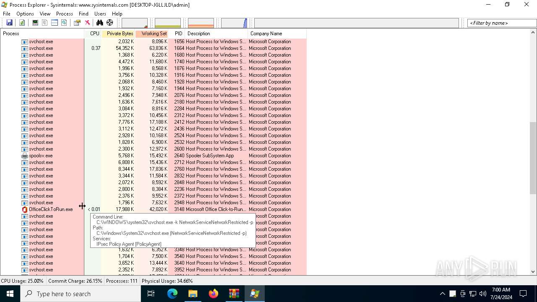537x302 pixels.
Task: Open WinRAR from the taskbar
Action: pyautogui.click(x=234, y=294)
